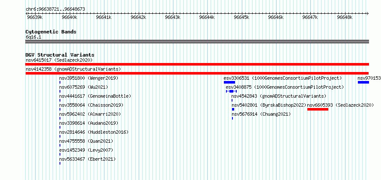The height and width of the screenshot is (180, 381).
Task: Select nsv3398614 (Audano2019) variant label
Action: [x=89, y=123]
